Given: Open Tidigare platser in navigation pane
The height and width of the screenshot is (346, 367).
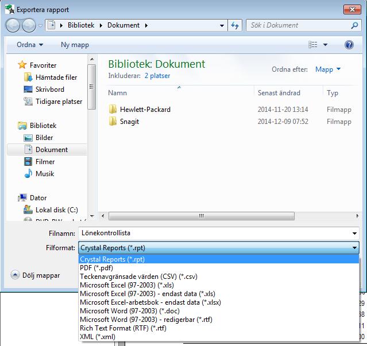Looking at the screenshot, I should tap(59, 102).
